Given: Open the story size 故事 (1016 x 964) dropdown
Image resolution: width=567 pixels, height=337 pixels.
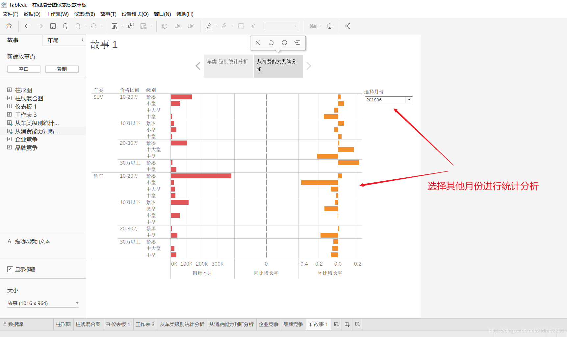Looking at the screenshot, I should (43, 303).
